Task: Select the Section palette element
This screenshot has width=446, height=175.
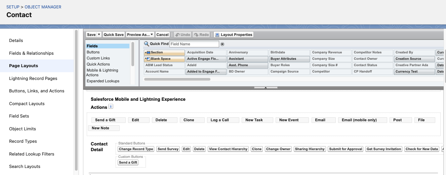Action: 164,52
